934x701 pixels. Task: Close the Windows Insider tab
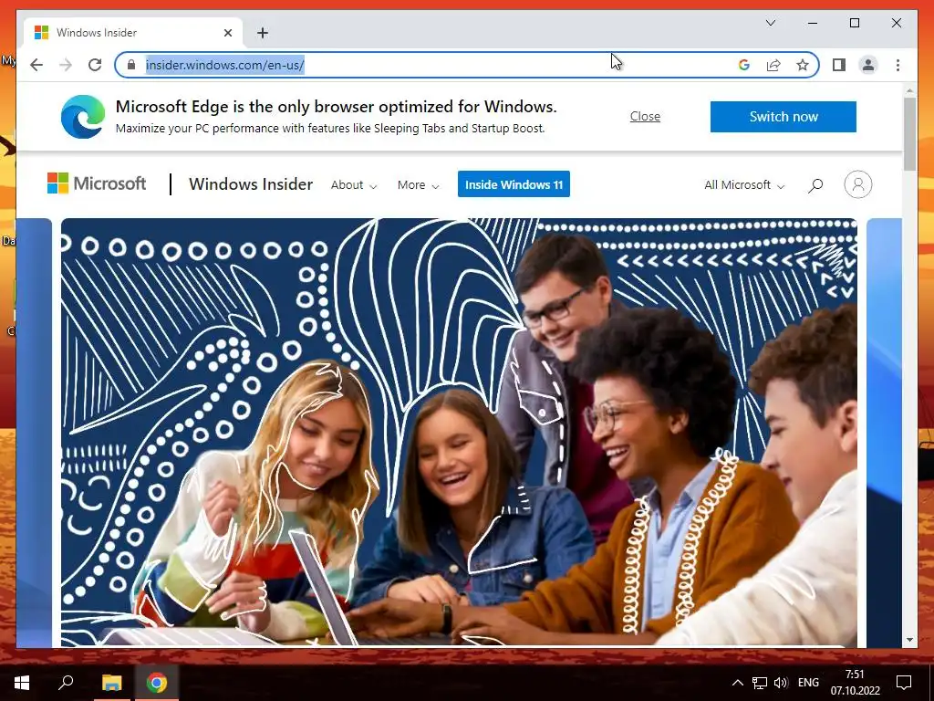tap(227, 33)
